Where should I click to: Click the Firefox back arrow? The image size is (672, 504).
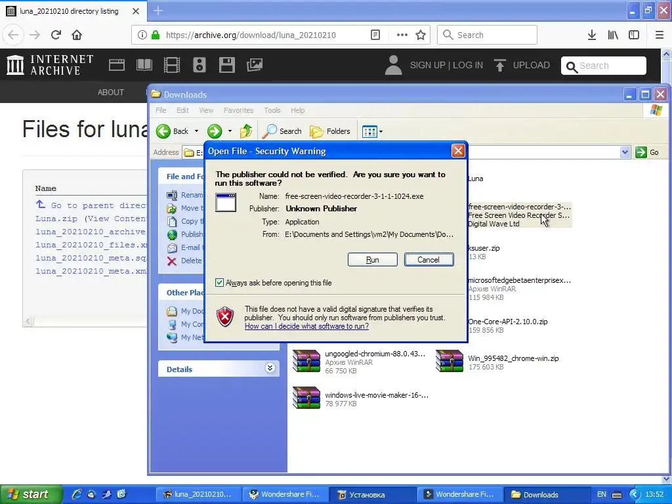coord(13,35)
